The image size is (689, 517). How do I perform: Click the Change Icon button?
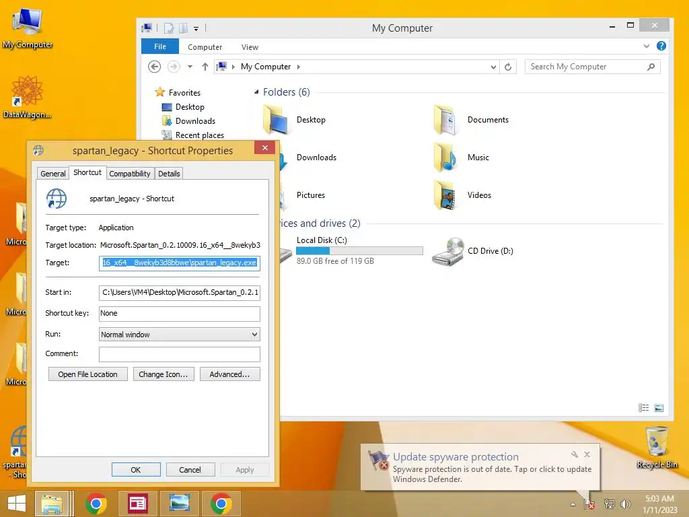coord(164,374)
